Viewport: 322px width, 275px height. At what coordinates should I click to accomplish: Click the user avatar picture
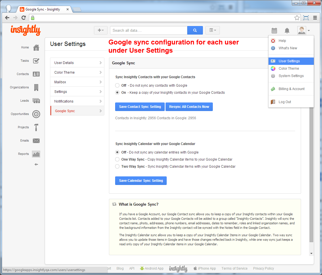(x=302, y=30)
